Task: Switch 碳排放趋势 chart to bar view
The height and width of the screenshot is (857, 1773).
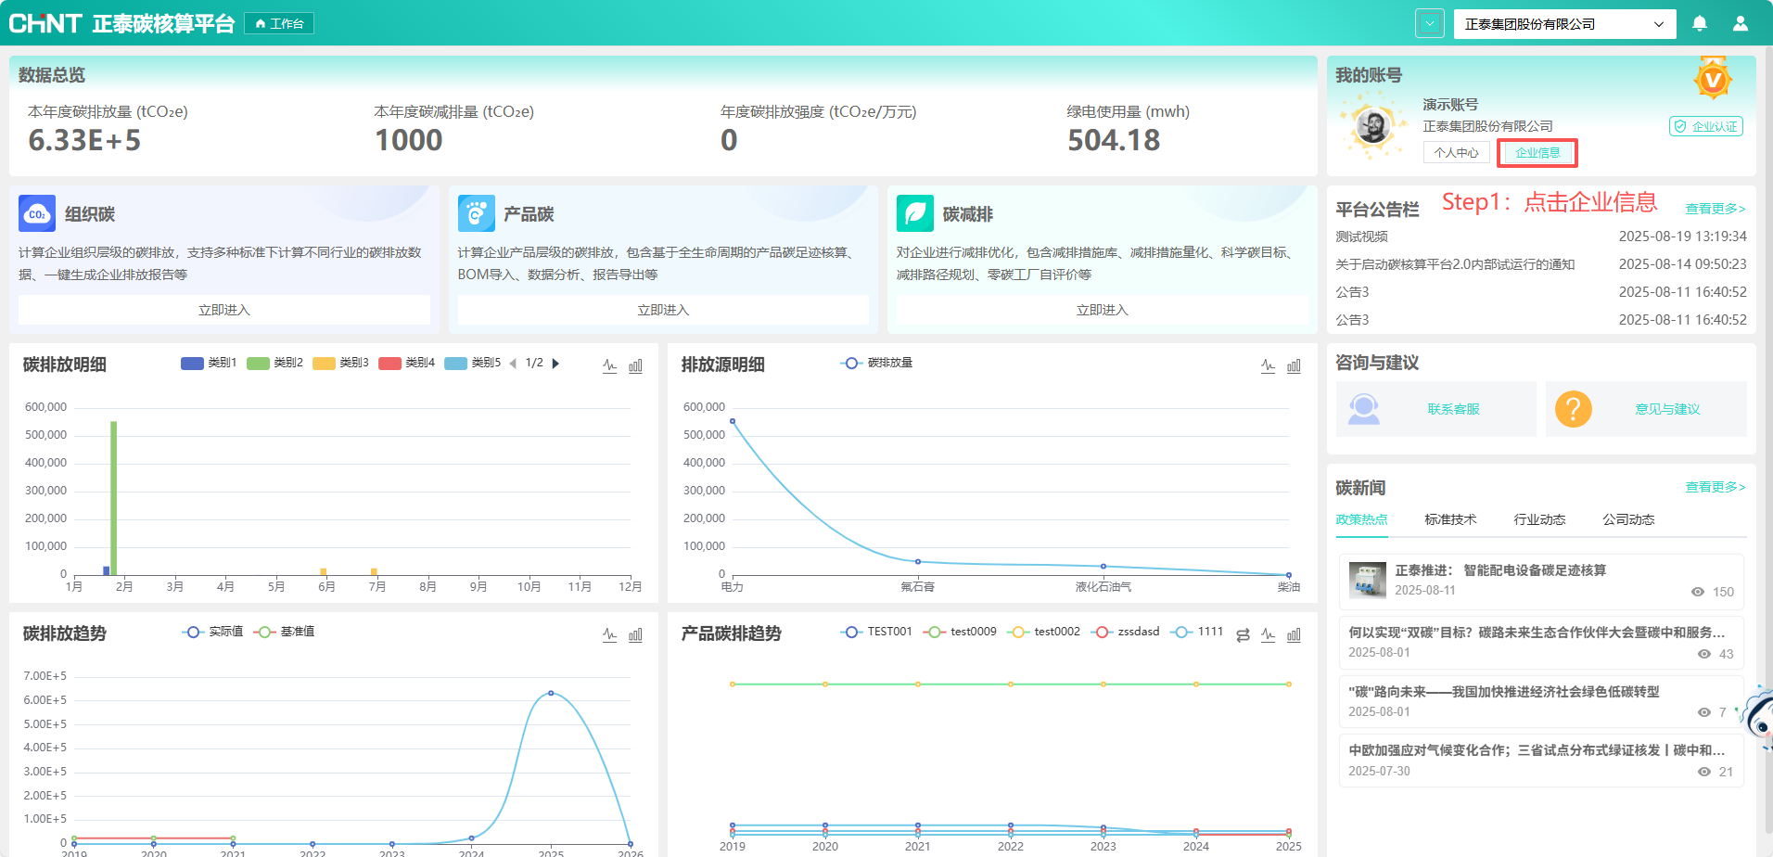Action: 635,634
